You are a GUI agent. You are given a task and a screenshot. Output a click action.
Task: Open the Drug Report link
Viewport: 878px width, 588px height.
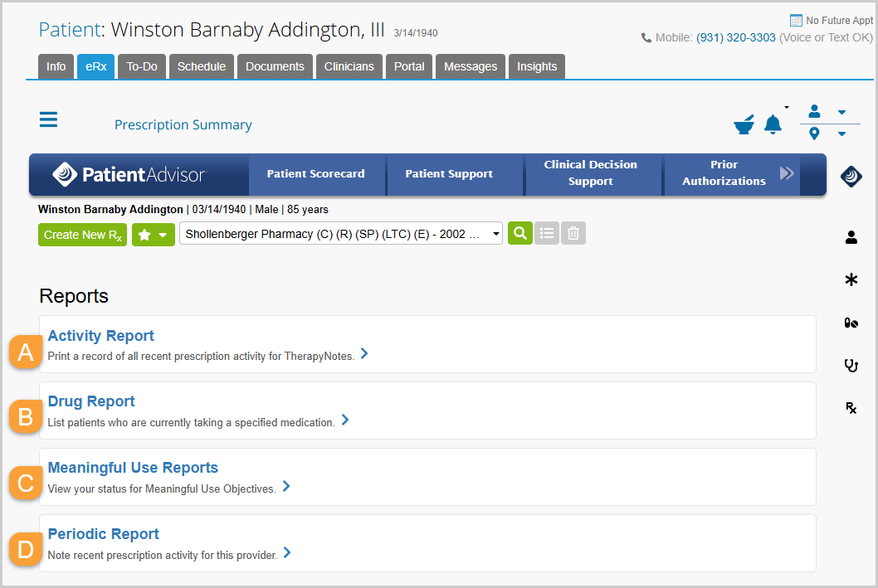[x=91, y=401]
